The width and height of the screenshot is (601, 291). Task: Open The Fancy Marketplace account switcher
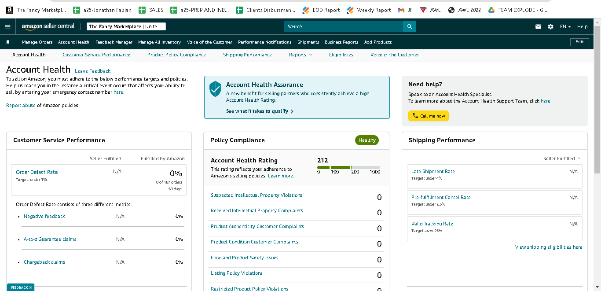click(x=126, y=26)
